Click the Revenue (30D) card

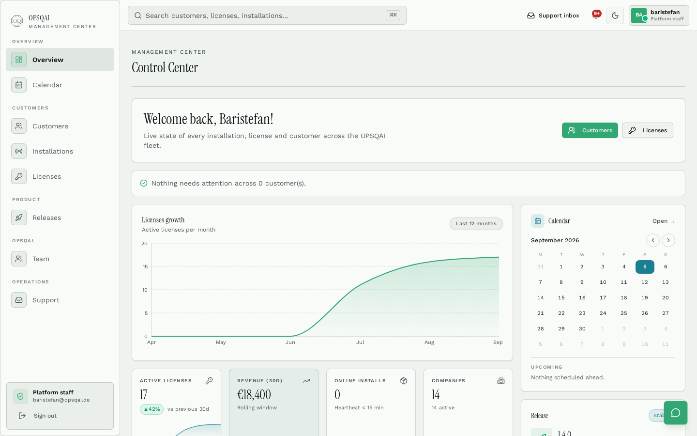tap(273, 403)
